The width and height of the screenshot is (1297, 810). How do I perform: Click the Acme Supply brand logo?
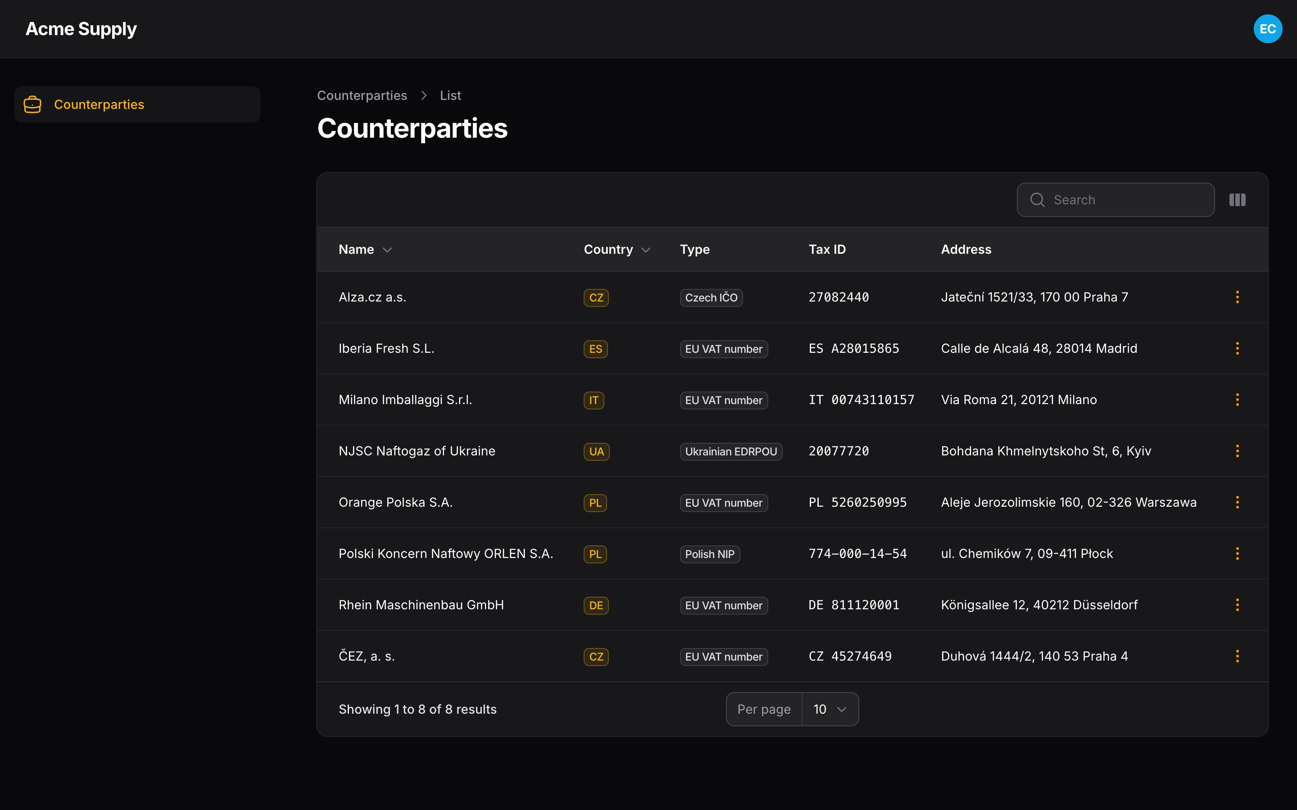(x=81, y=29)
